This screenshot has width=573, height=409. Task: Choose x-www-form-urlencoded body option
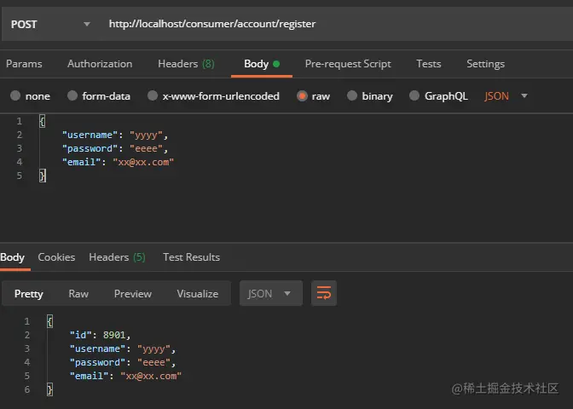153,95
